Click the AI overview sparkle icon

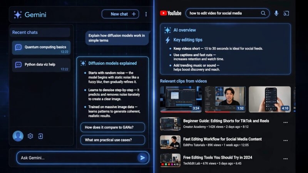167,30
